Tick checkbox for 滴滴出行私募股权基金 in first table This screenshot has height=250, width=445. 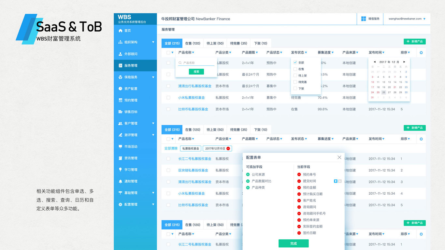(x=168, y=86)
